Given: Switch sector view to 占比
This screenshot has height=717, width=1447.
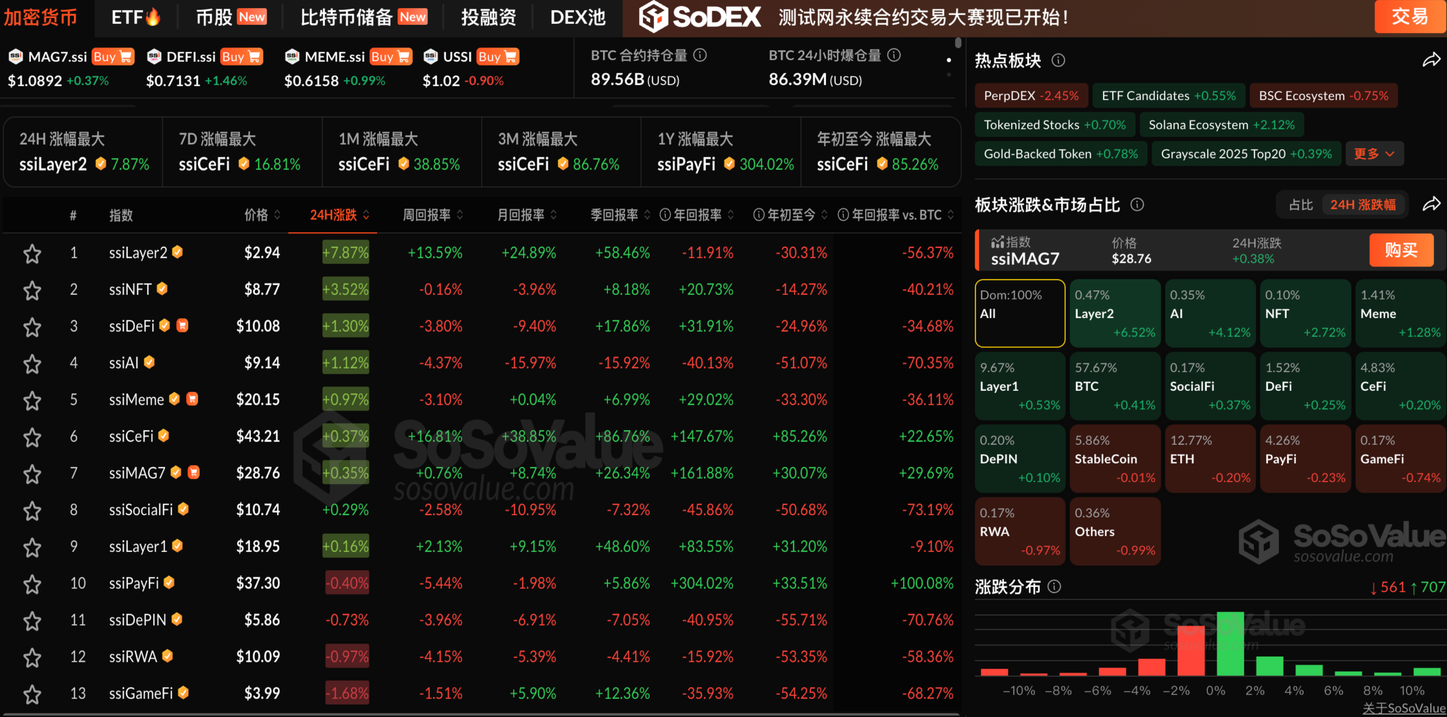Looking at the screenshot, I should (1300, 205).
